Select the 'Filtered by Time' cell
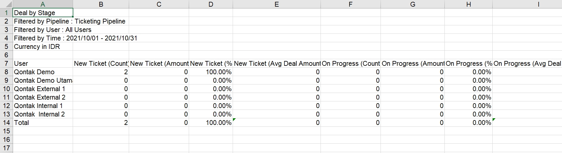Image resolution: width=562 pixels, height=153 pixels. click(x=43, y=38)
